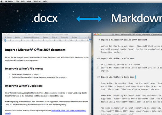Open the Window menu
Viewport: 162px width, 115px height.
[37, 1]
